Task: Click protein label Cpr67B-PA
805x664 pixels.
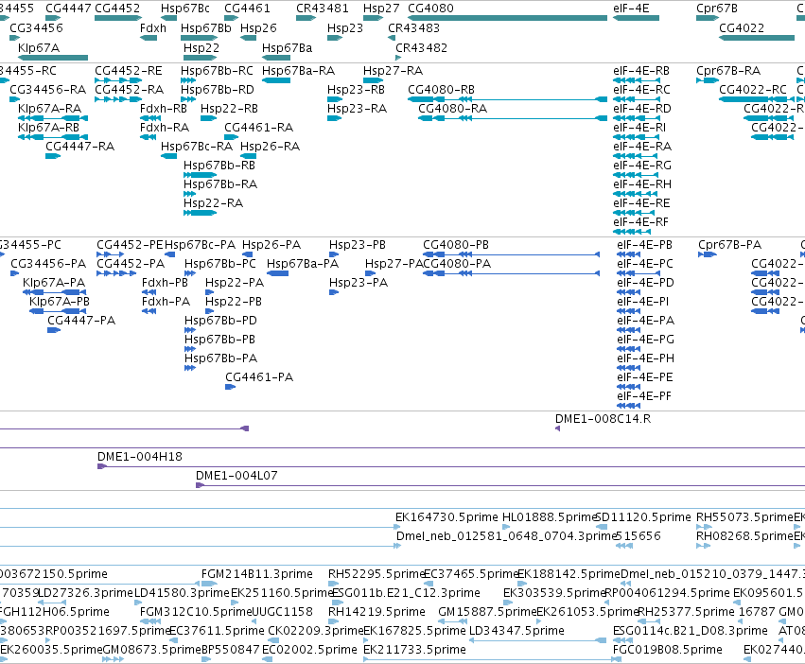Action: (729, 244)
